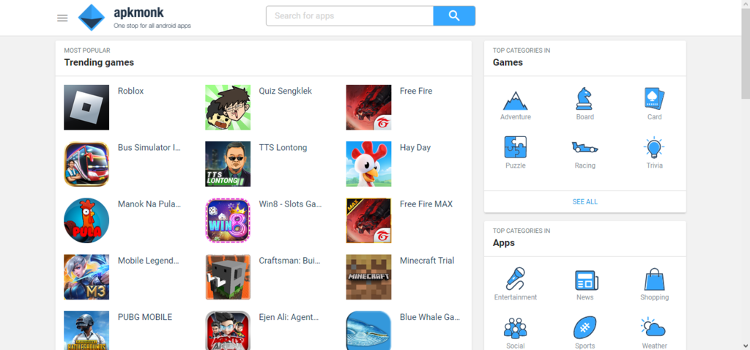Click the Free Fire title text
Viewport: 750px width, 350px height.
(x=416, y=91)
